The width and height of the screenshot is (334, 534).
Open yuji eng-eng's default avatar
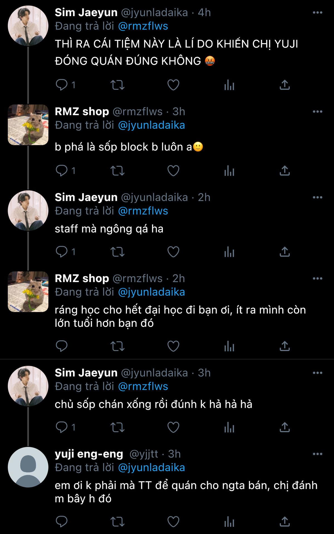click(28, 467)
